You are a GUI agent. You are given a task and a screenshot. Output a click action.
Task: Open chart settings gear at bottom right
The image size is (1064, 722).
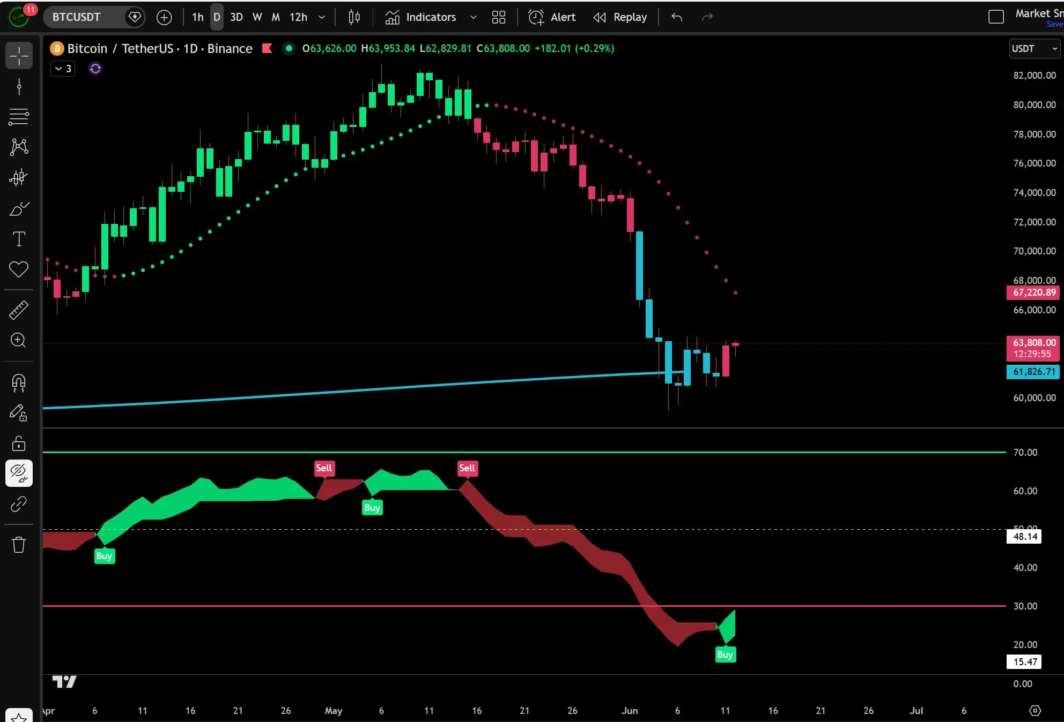1035,710
